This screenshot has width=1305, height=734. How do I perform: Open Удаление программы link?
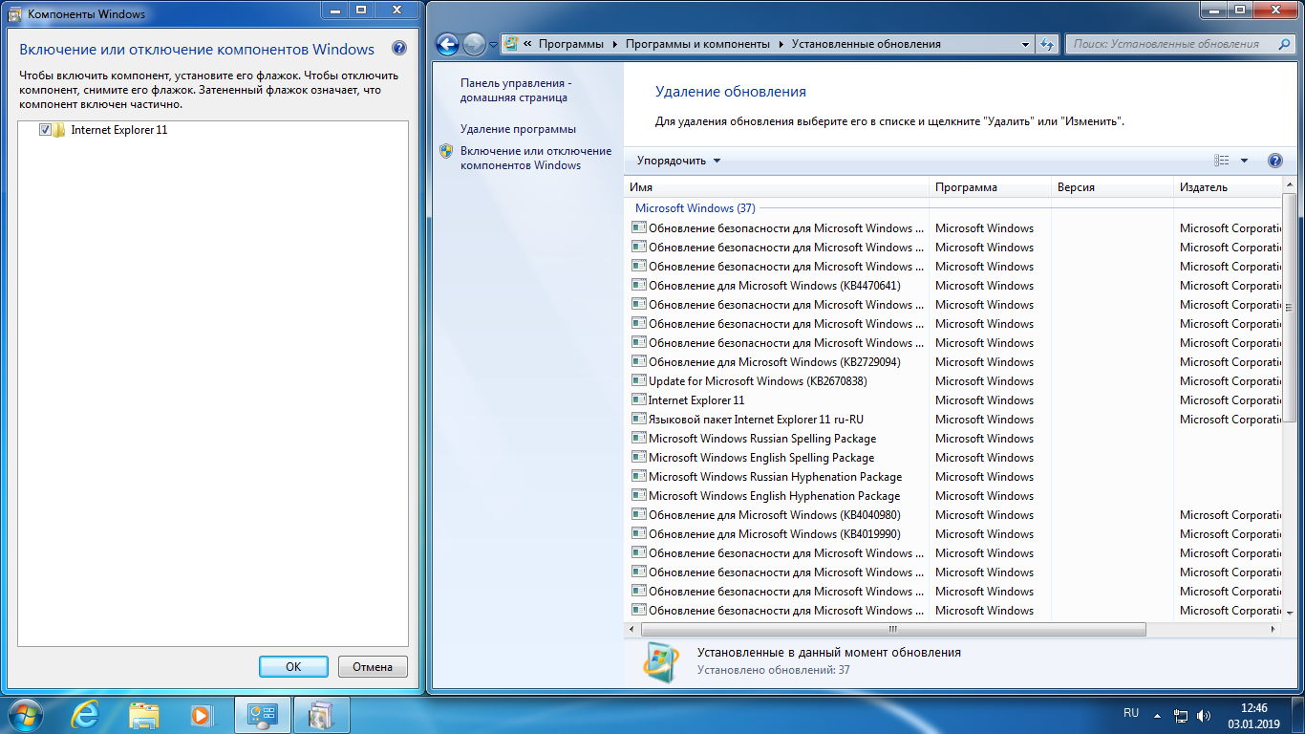pyautogui.click(x=518, y=129)
